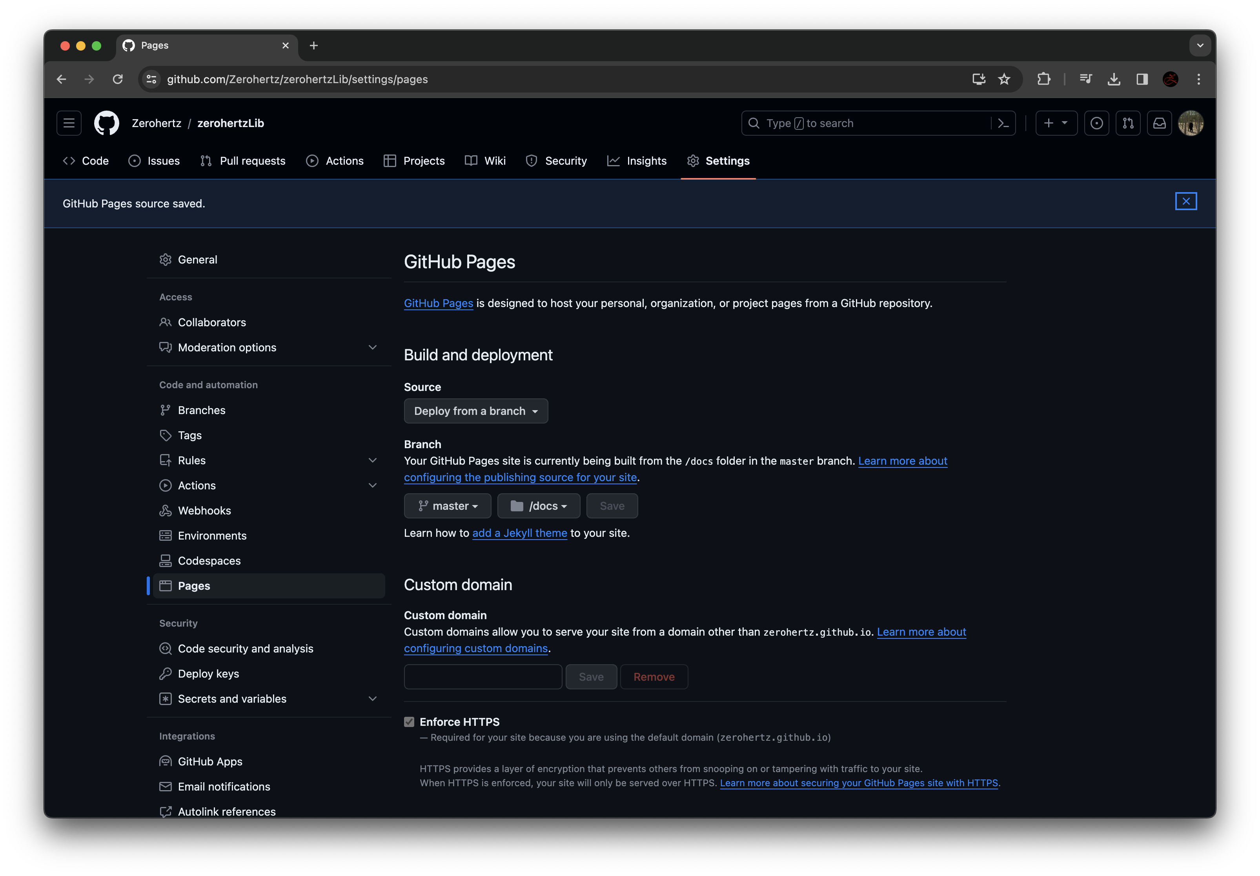The height and width of the screenshot is (876, 1260).
Task: Expand Secrets and variables chevron
Action: click(373, 699)
